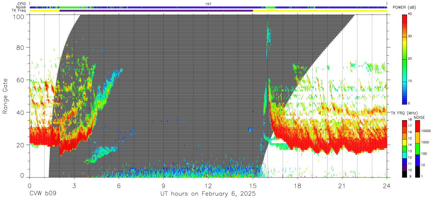Click the TX FRQ (MHz) color scale
Screen dimensions: 435x201
(404, 149)
